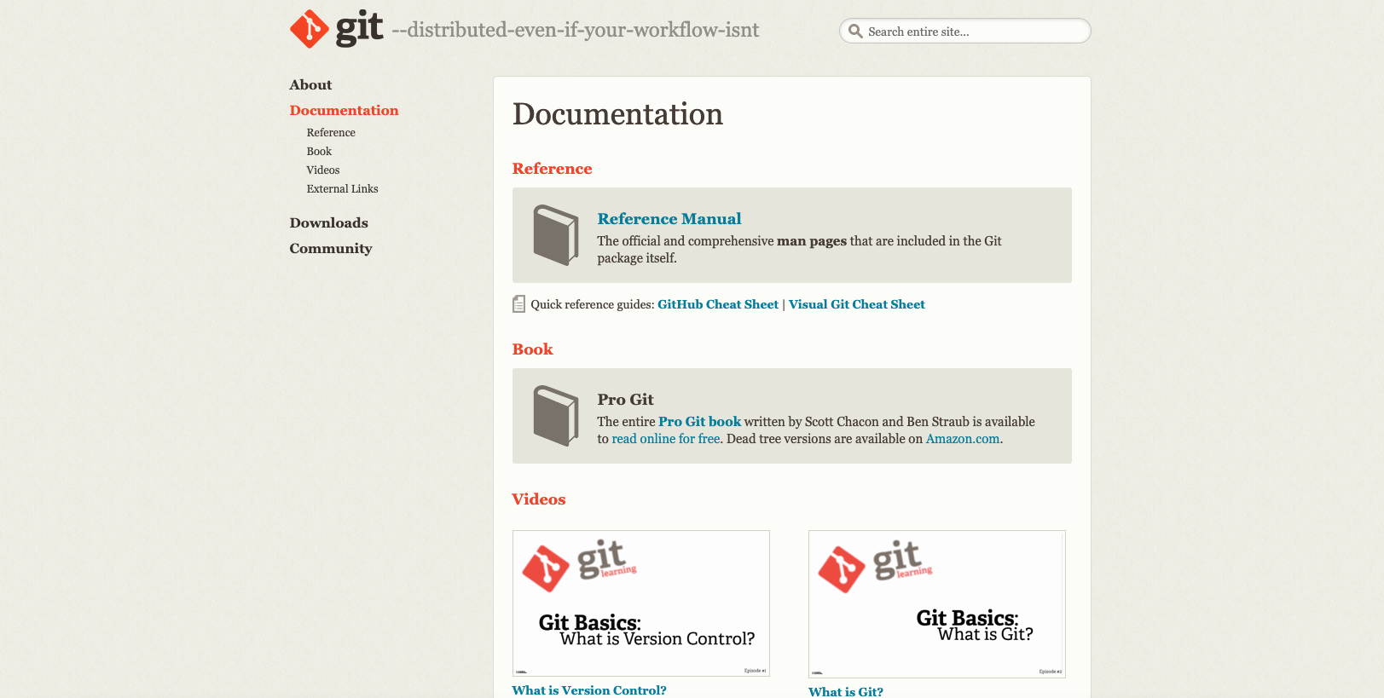Screen dimensions: 1384x698
Task: Select the Book sub-item in sidebar
Action: (x=319, y=152)
